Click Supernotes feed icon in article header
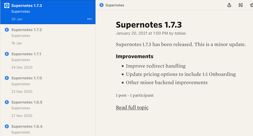The image size is (253, 136). click(x=102, y=5)
